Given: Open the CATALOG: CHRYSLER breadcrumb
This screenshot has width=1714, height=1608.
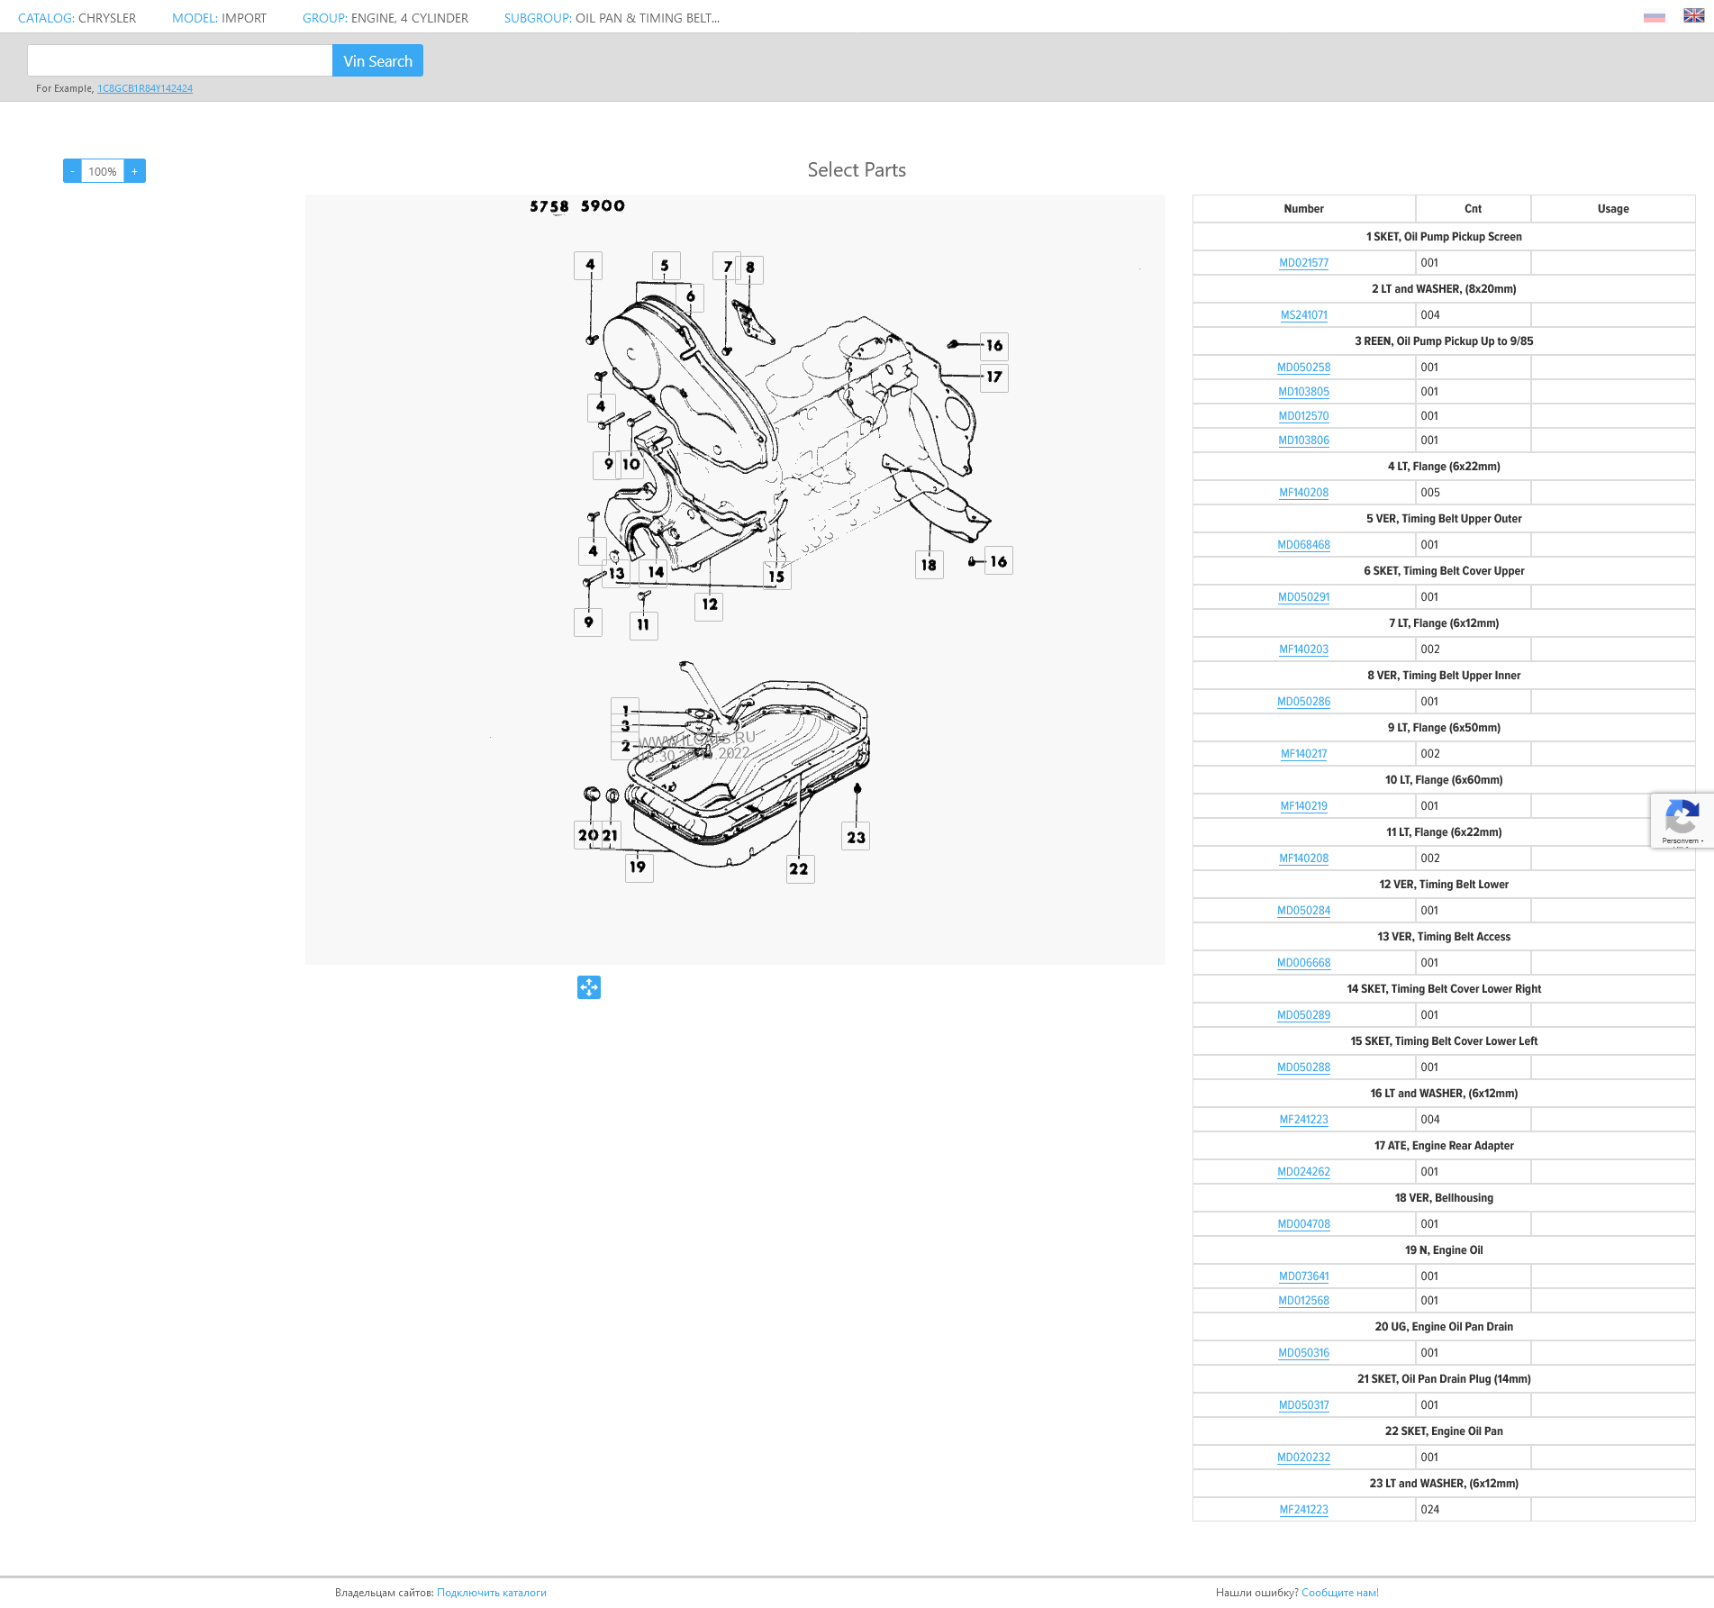Looking at the screenshot, I should pos(77,18).
